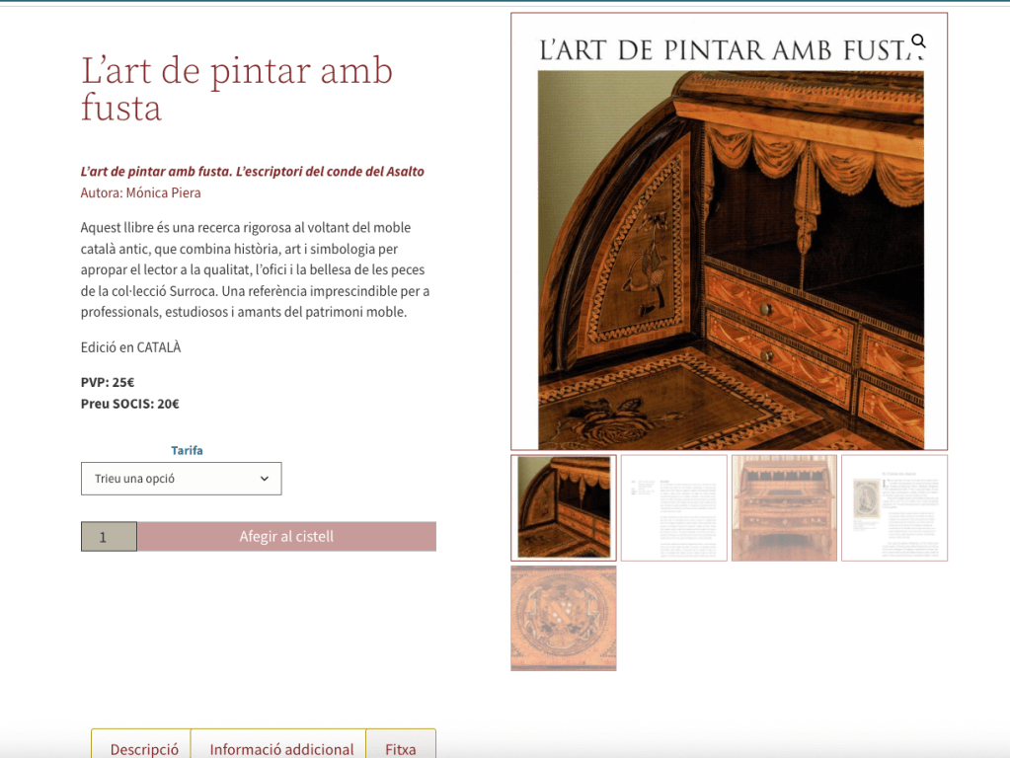Click the subtitle L'escriptori del conde del Asalto
Image resolution: width=1010 pixels, height=758 pixels.
[x=330, y=172]
